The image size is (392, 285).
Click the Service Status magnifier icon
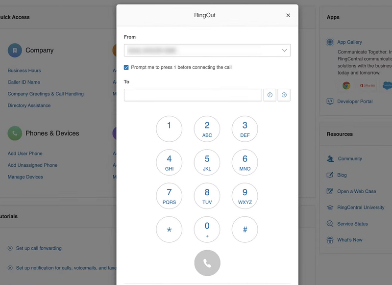tap(330, 224)
